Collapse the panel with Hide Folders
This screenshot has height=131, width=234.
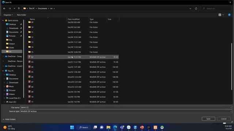point(9,119)
